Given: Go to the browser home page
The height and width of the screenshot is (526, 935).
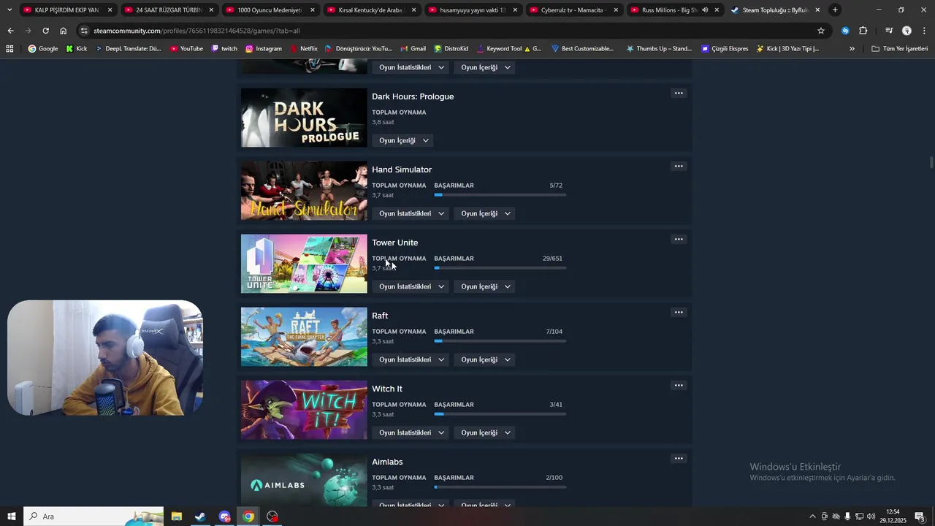Looking at the screenshot, I should tap(63, 31).
